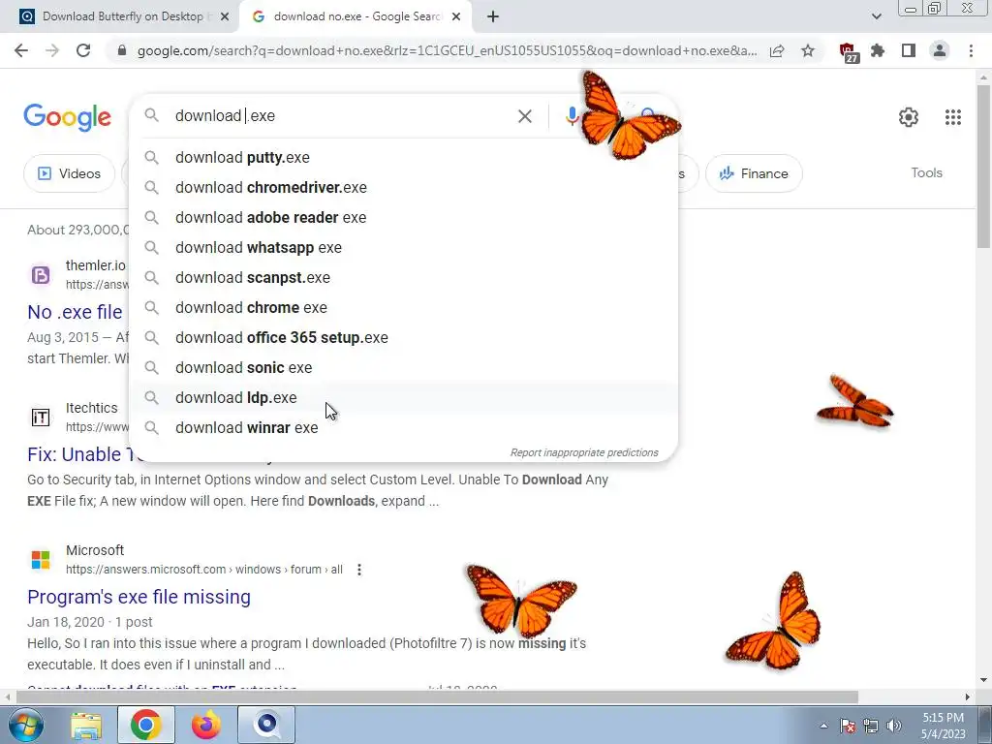Click the address bar URL

[x=447, y=50]
